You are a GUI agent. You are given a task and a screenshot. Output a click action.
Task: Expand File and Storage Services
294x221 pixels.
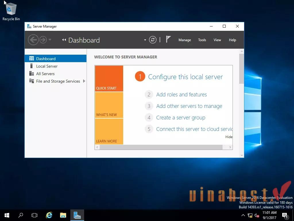pos(84,81)
